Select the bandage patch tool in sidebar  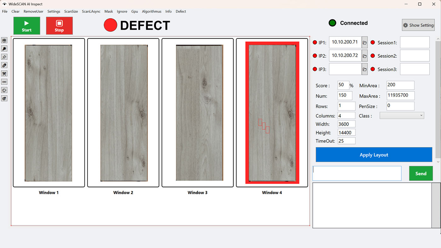(4, 65)
